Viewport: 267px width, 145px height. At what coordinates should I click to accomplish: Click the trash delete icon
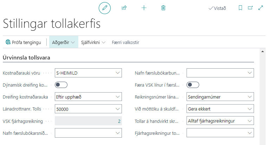pos(163,8)
